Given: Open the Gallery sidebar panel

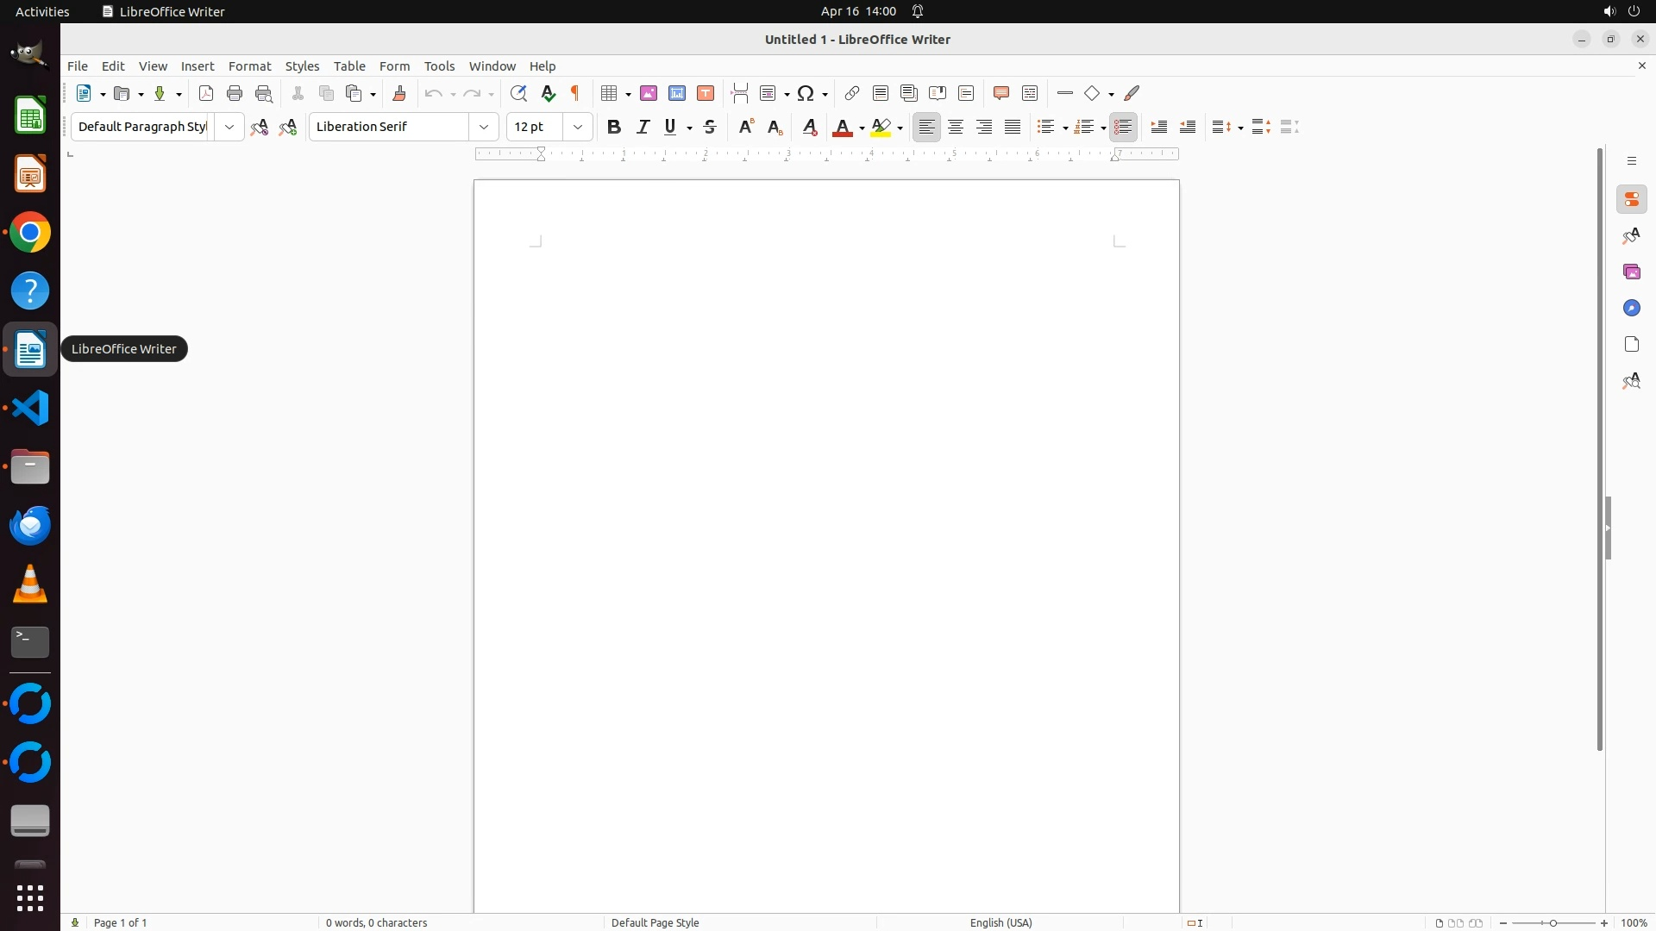Looking at the screenshot, I should coord(1631,272).
